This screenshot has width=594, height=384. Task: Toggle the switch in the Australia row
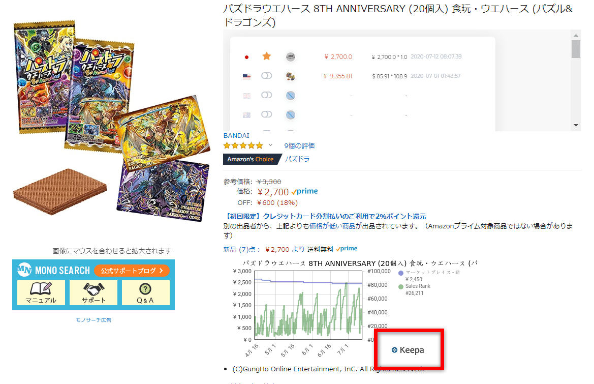point(267,114)
